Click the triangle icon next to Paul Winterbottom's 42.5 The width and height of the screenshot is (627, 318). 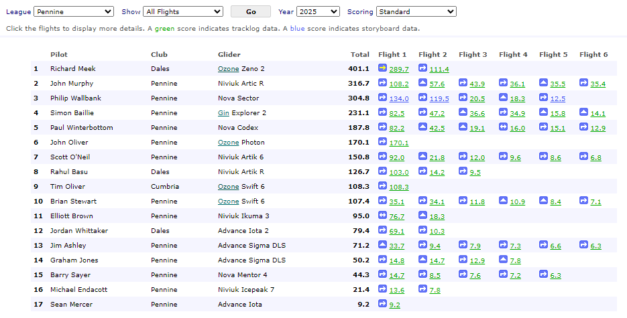pos(422,127)
